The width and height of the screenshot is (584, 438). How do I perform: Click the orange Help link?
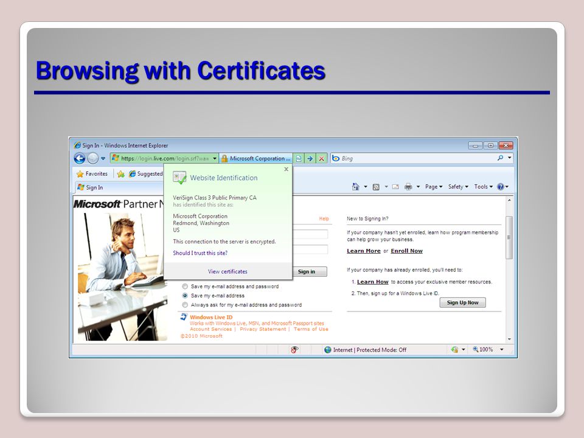(324, 218)
